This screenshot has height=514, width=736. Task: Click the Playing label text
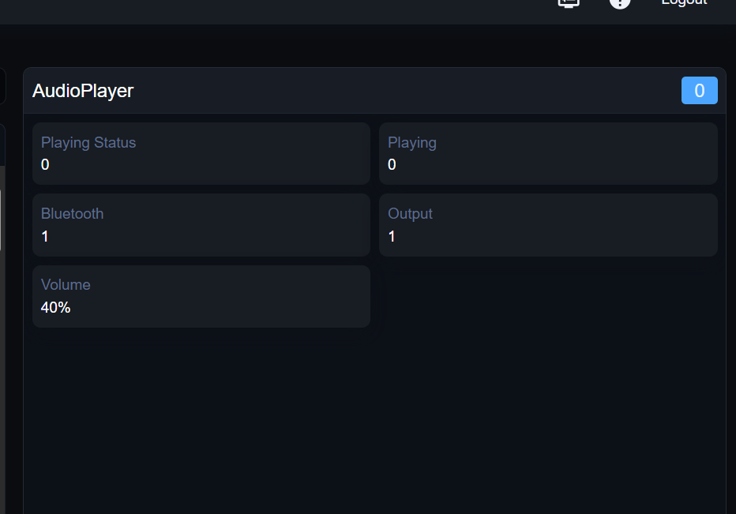tap(412, 143)
